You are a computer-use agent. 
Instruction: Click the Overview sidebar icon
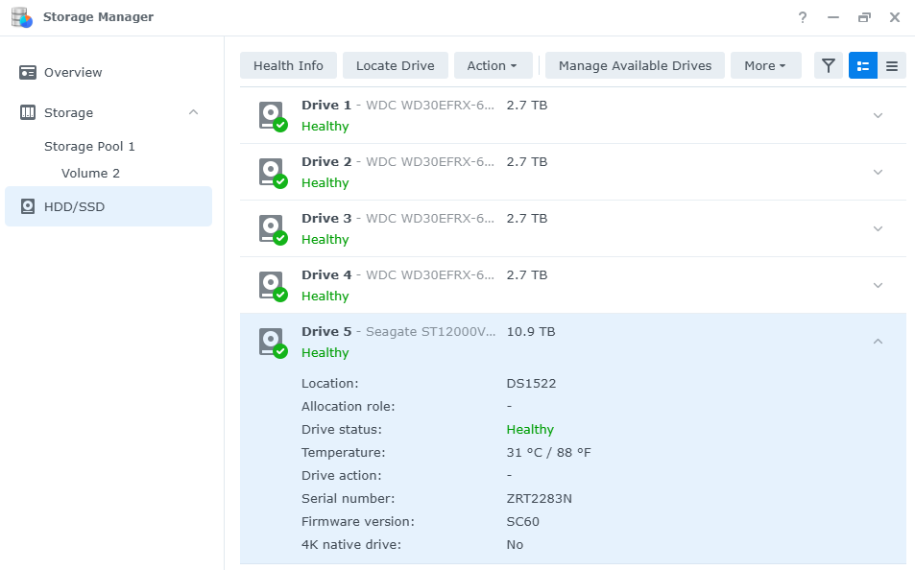pos(28,73)
